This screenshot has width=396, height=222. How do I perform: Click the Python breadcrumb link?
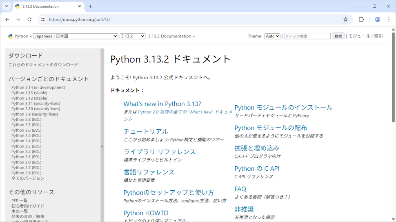coord(21,36)
